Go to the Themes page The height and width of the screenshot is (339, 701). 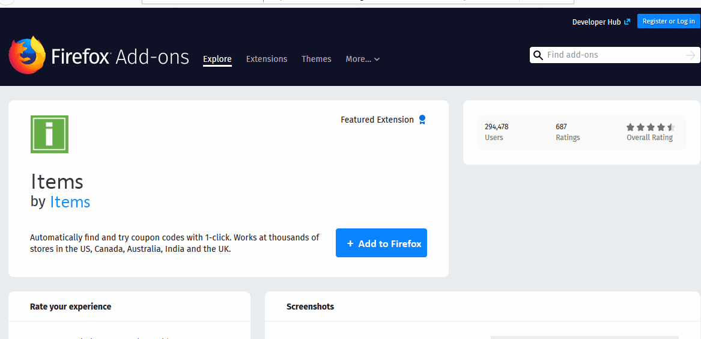tap(317, 59)
